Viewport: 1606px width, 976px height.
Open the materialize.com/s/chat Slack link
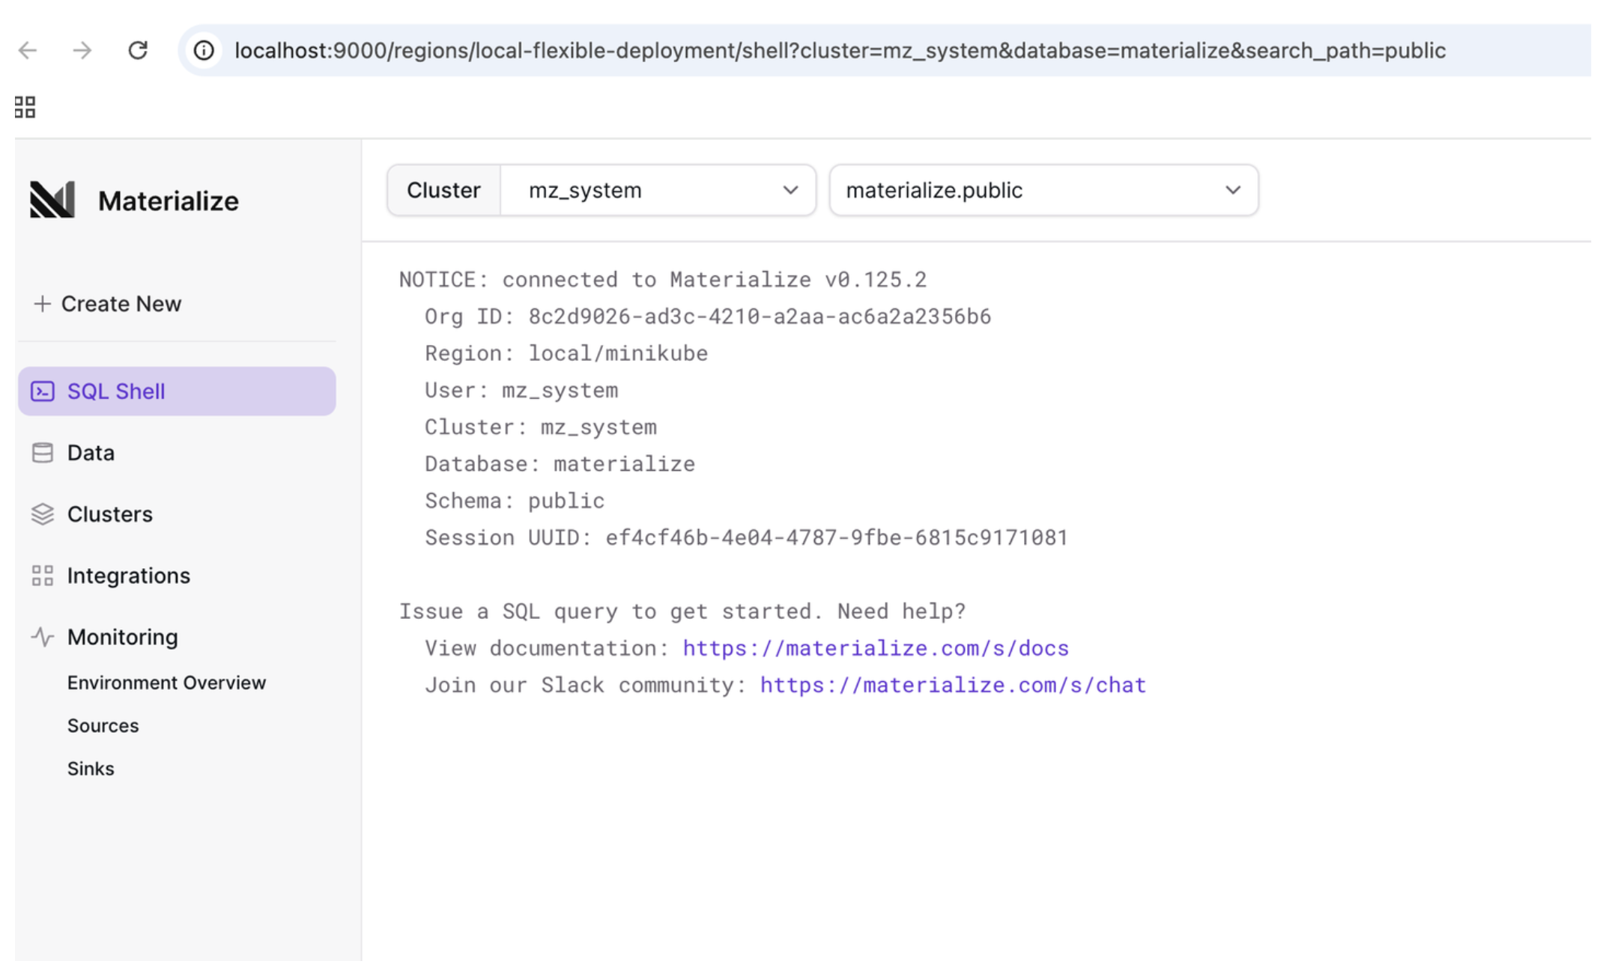[953, 685]
